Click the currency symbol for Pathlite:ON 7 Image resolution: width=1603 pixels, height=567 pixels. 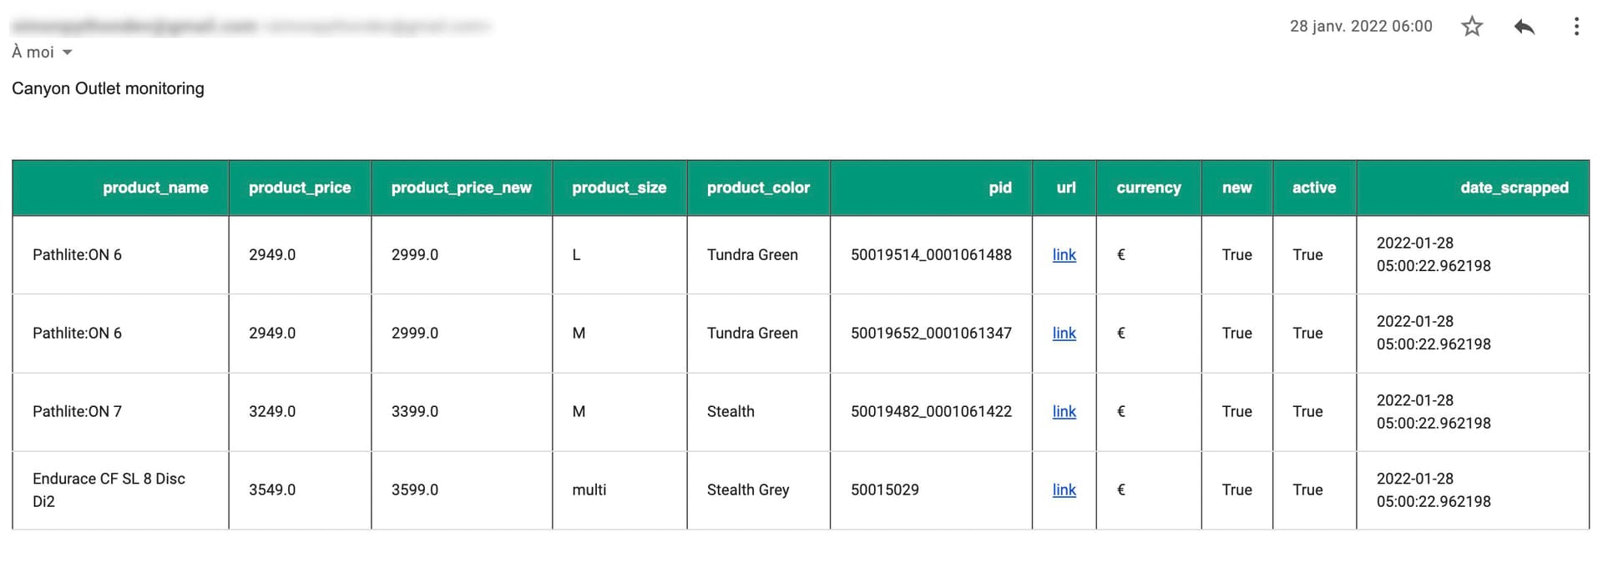pyautogui.click(x=1120, y=411)
